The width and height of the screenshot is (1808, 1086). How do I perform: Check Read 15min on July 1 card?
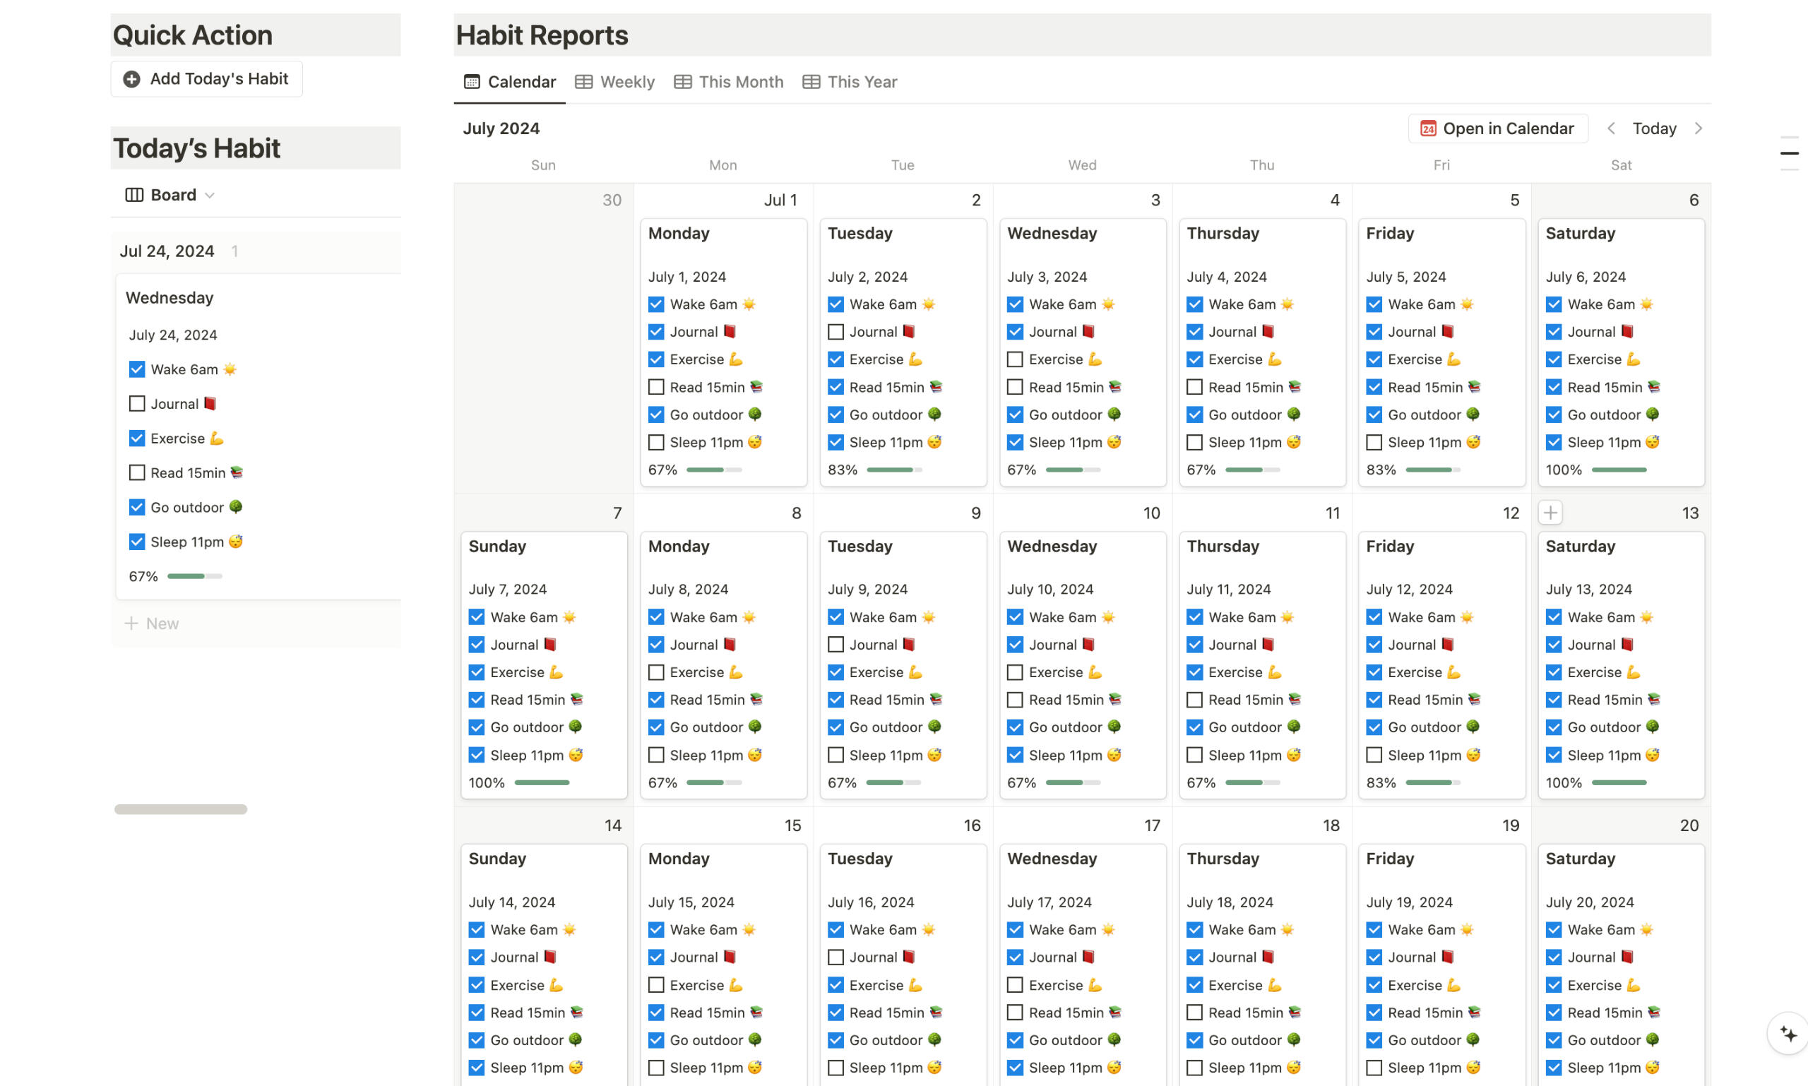tap(656, 387)
